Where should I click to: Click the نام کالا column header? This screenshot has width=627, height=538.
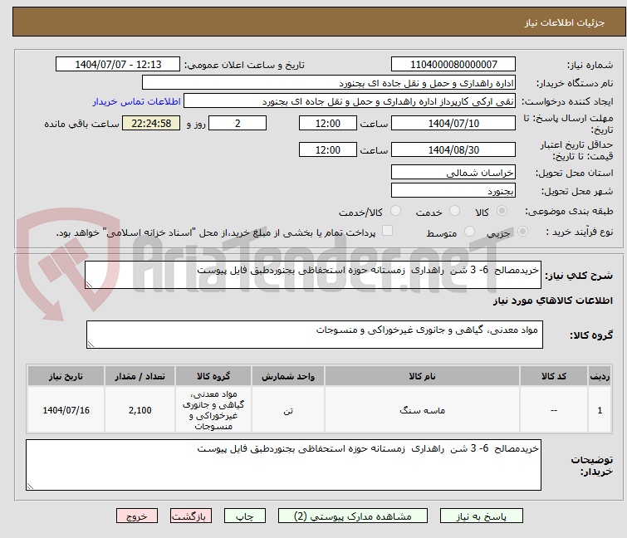422,376
